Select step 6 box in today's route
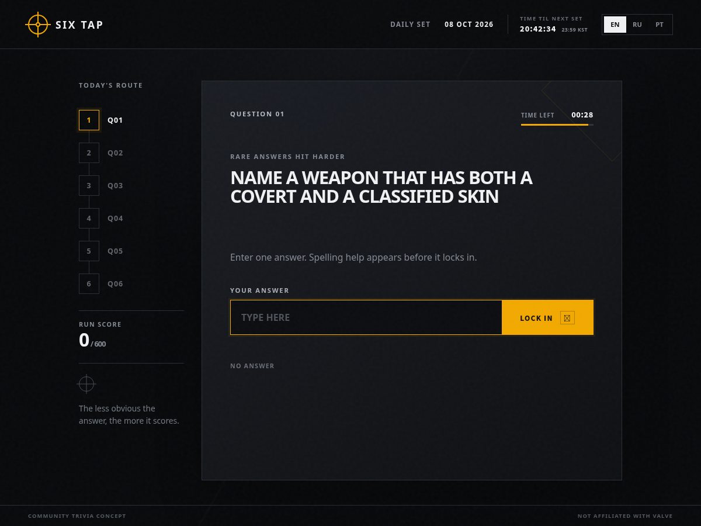This screenshot has height=526, width=701. 89,283
